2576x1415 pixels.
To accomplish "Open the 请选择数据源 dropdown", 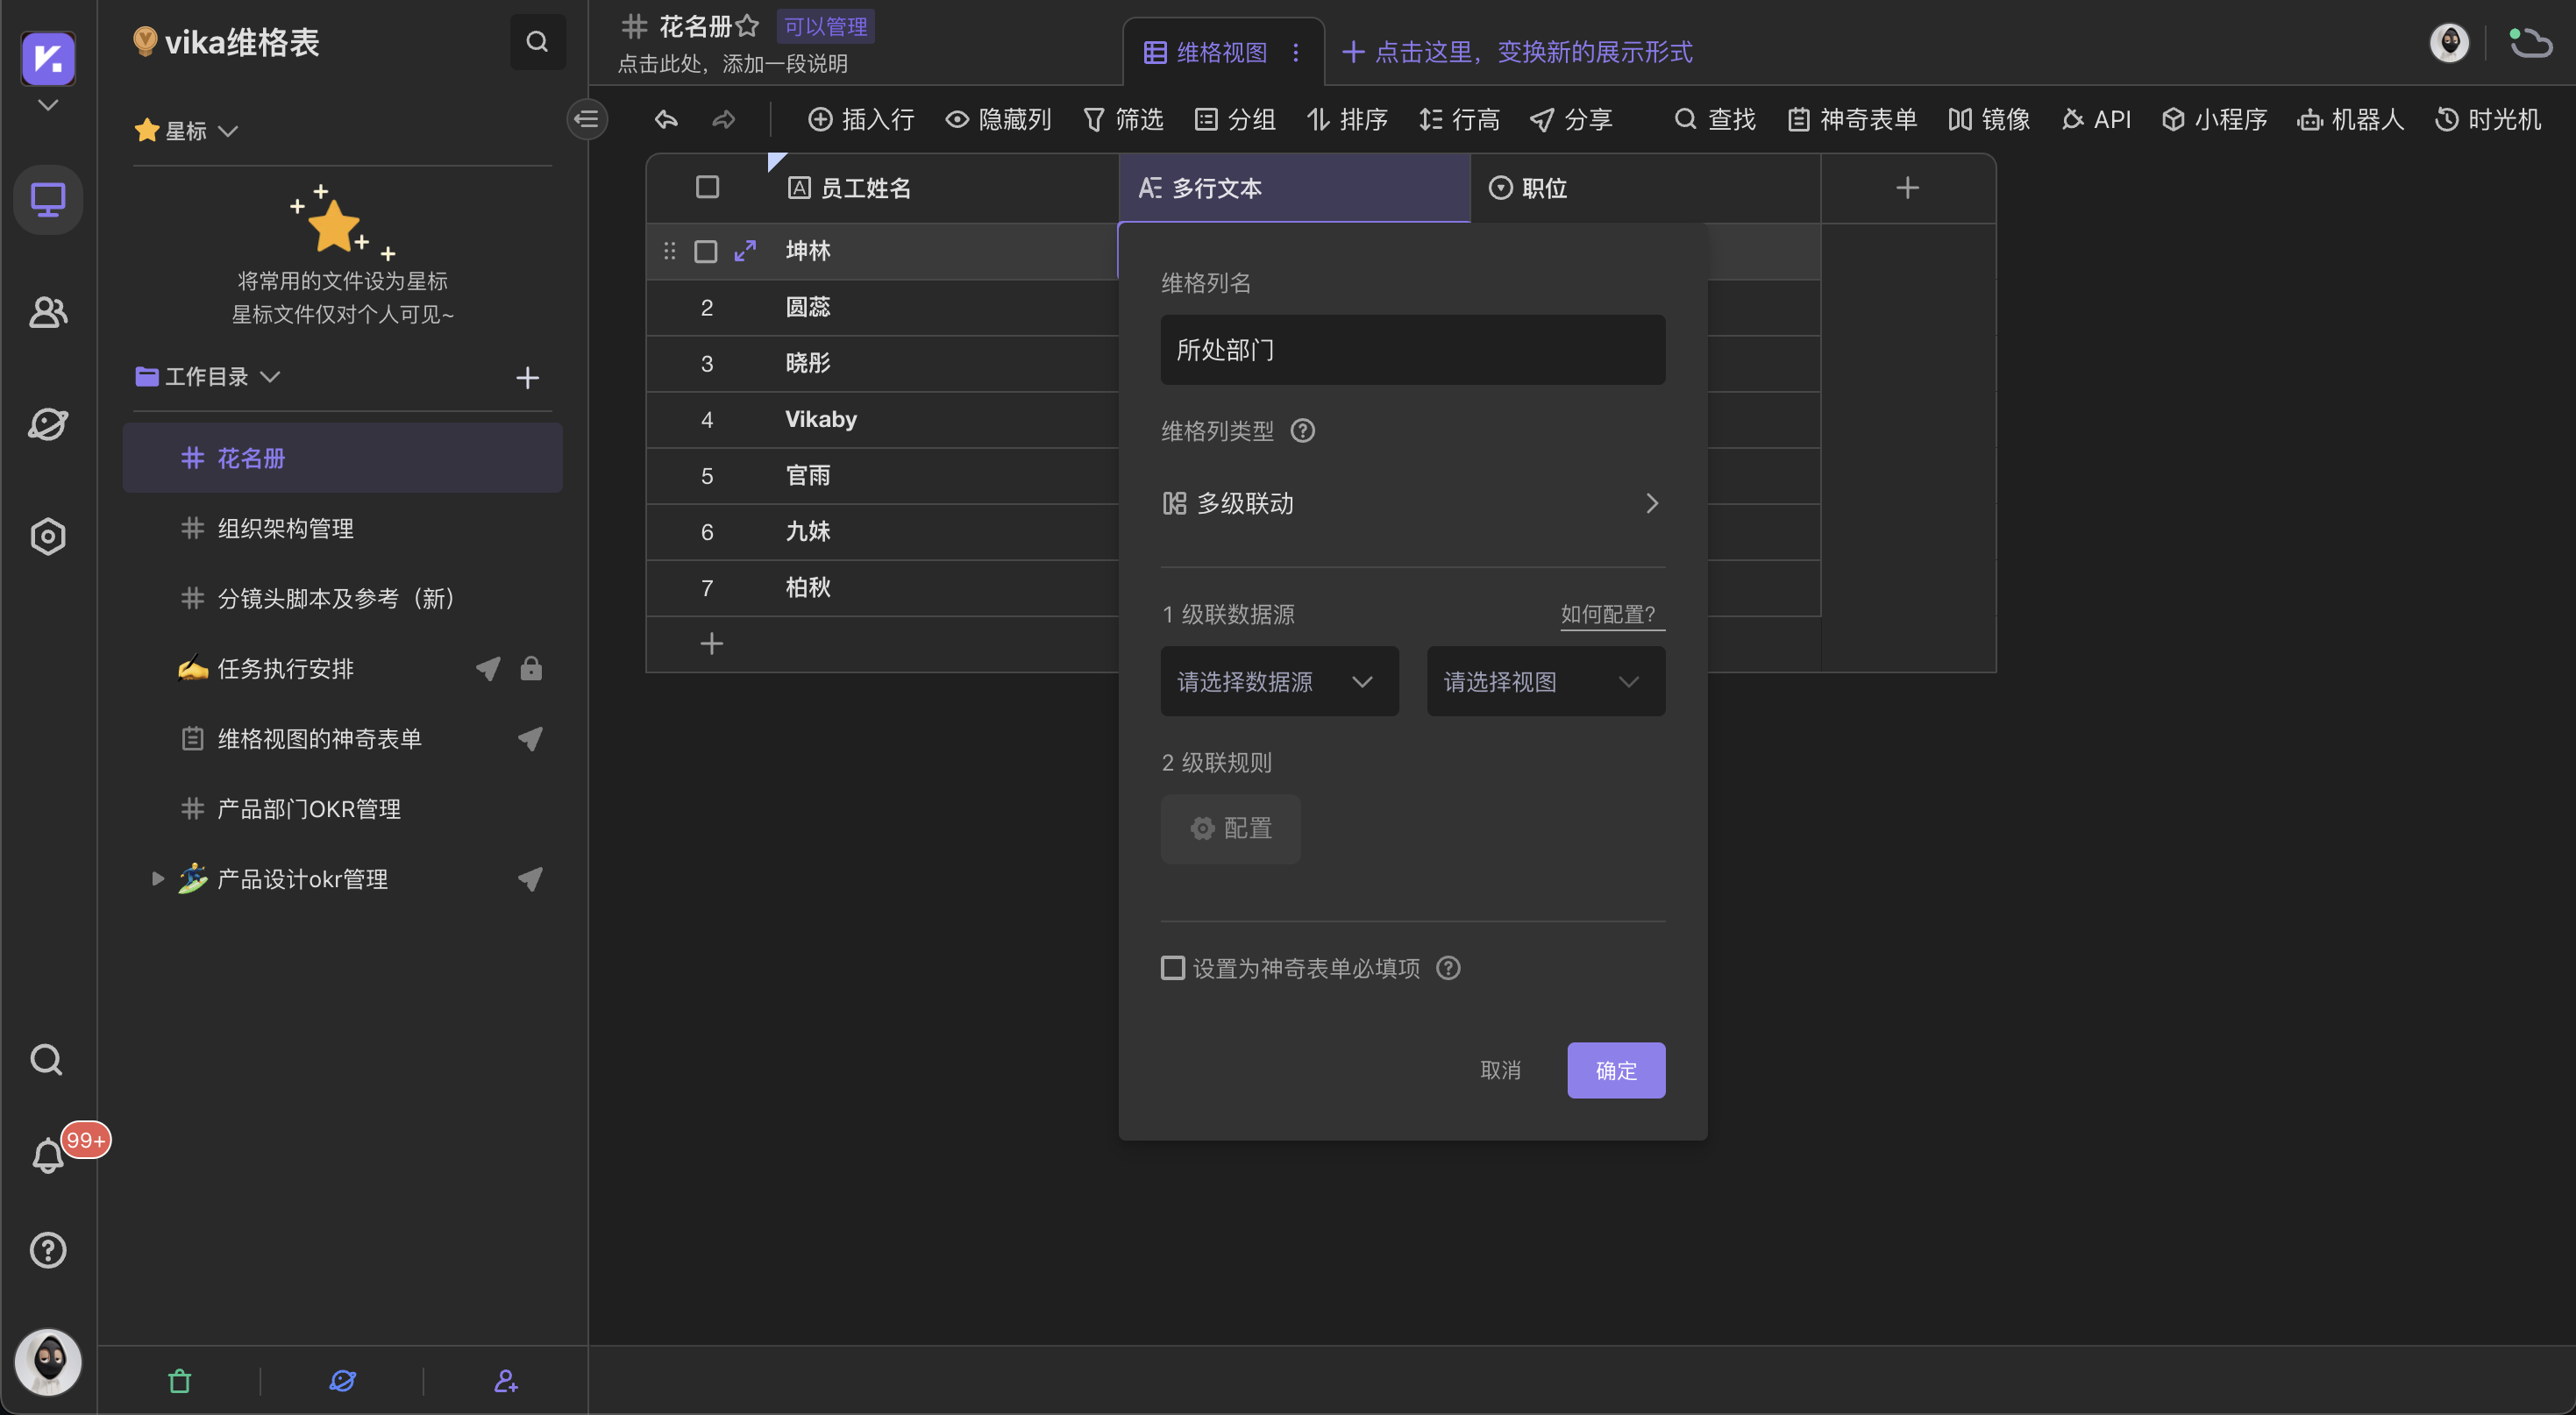I will coord(1279,681).
